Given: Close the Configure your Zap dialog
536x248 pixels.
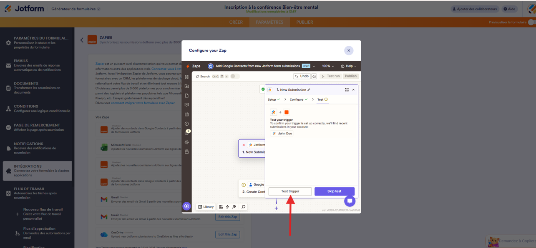Looking at the screenshot, I should pyautogui.click(x=349, y=50).
